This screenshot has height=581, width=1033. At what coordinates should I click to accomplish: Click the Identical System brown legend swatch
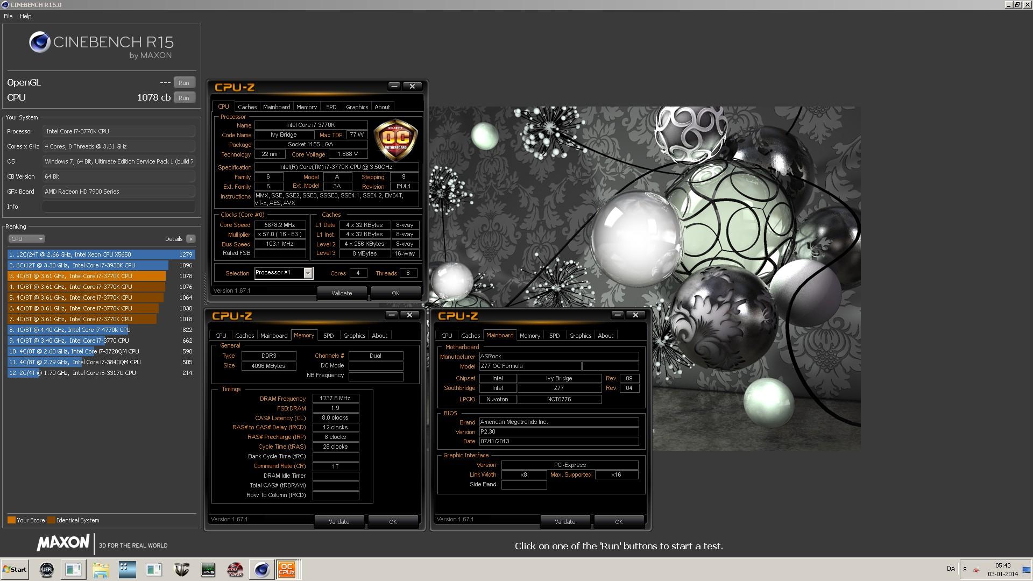click(x=51, y=520)
